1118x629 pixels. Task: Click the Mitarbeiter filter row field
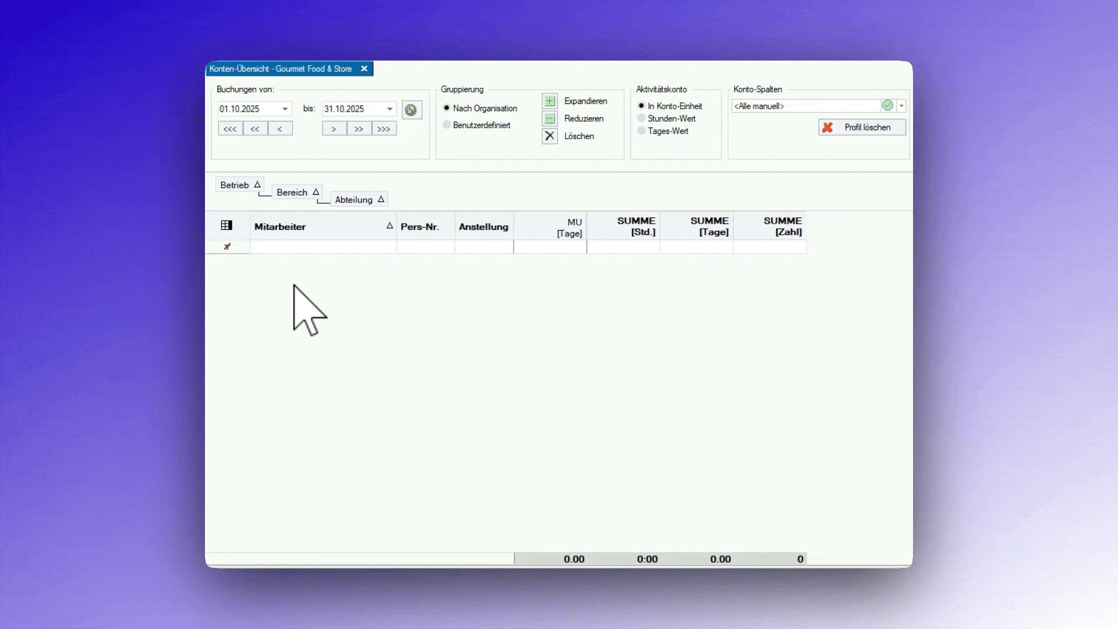pos(323,247)
